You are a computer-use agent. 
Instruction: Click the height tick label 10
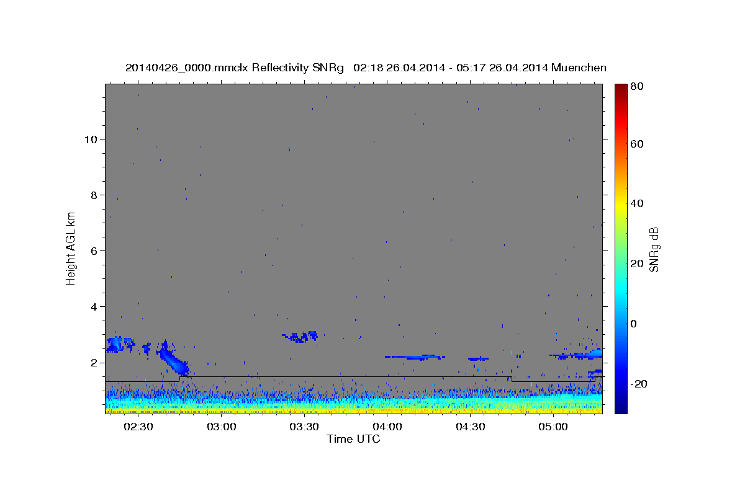[x=91, y=139]
